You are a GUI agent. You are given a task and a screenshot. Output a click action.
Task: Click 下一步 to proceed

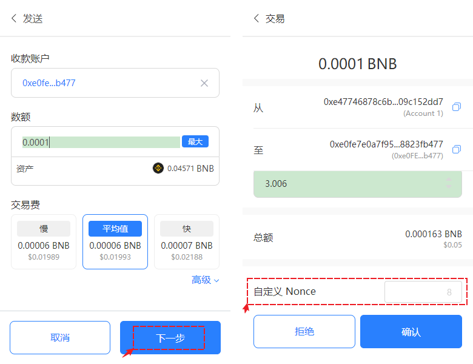pos(170,338)
